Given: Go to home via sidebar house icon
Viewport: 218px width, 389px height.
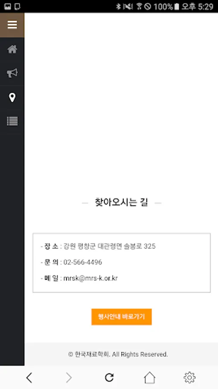Looking at the screenshot, I should tap(12, 49).
